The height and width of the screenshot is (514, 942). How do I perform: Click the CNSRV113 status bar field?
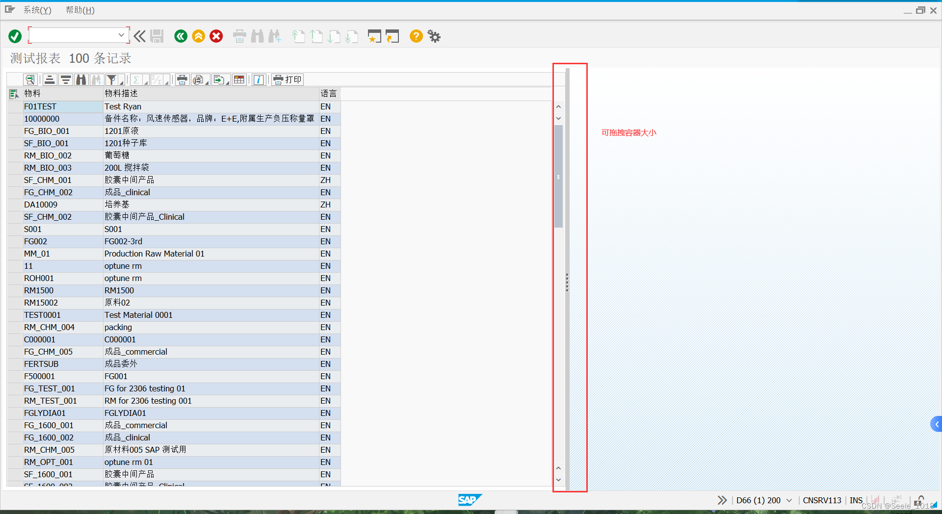pyautogui.click(x=822, y=500)
